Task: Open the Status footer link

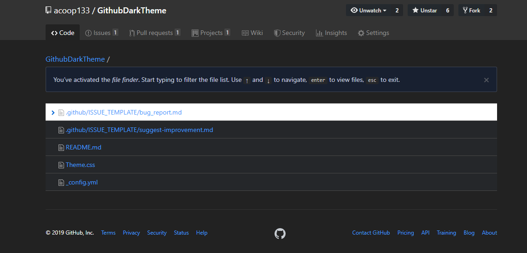Action: [x=182, y=233]
